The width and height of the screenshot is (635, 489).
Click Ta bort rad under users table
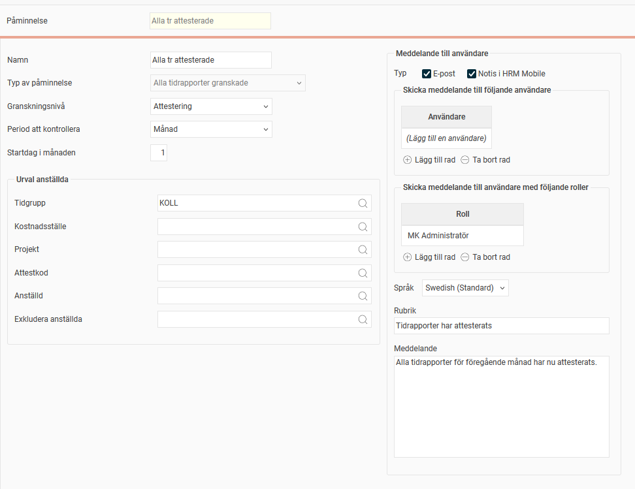(491, 160)
